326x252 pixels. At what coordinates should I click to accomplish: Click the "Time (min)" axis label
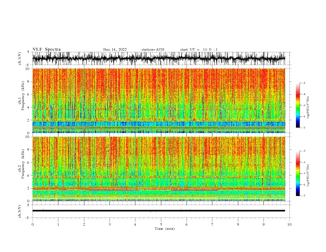tap(165, 229)
